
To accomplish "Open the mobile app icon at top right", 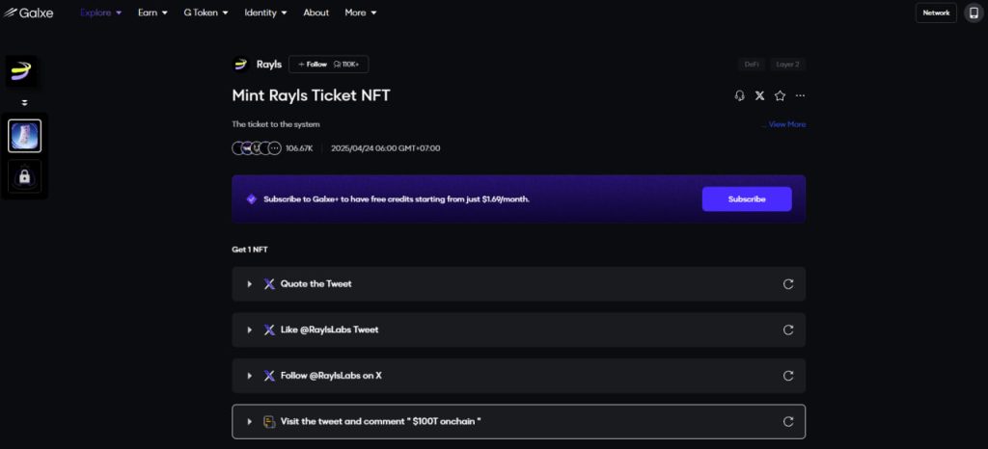I will [973, 13].
